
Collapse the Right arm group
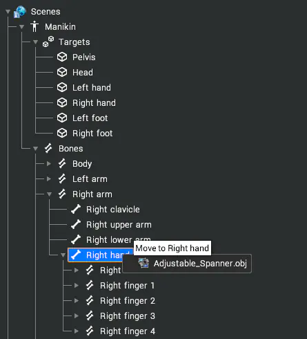pyautogui.click(x=49, y=194)
